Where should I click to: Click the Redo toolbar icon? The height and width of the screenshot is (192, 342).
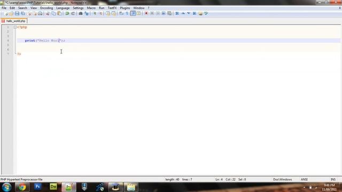(73, 13)
